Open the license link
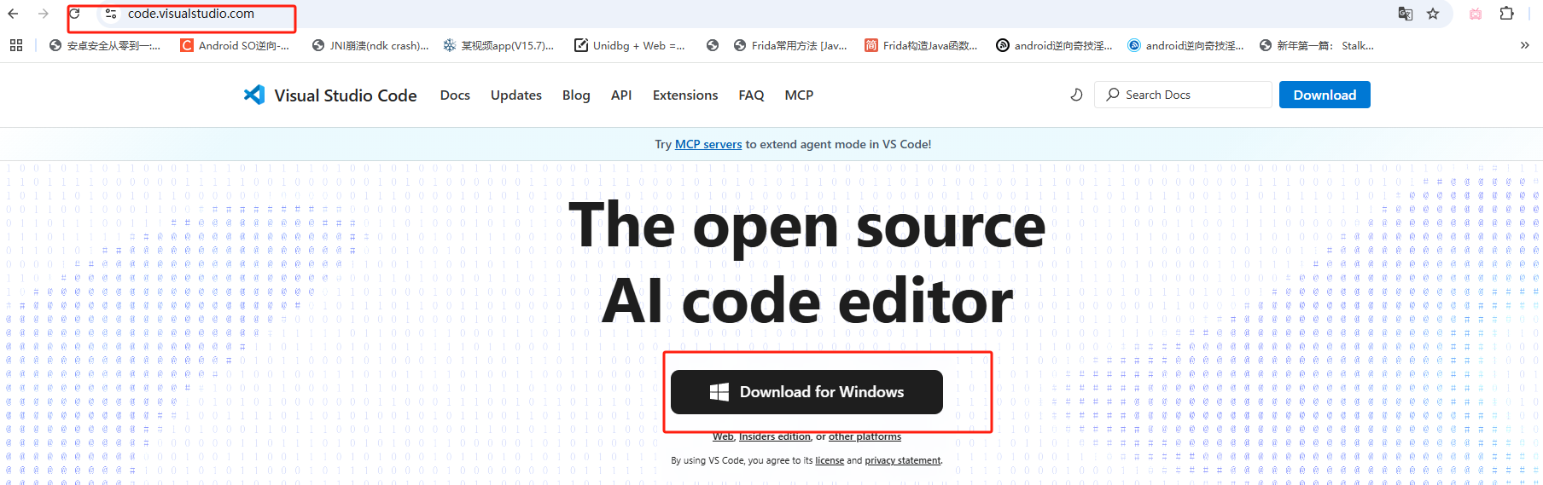The width and height of the screenshot is (1543, 485). [830, 460]
